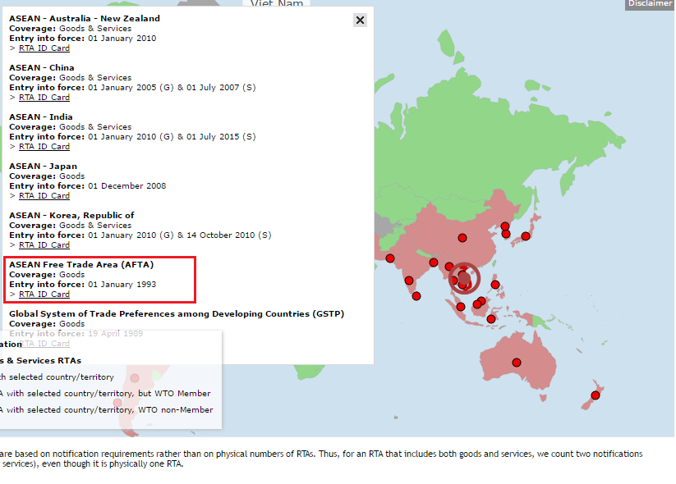Image resolution: width=676 pixels, height=484 pixels.
Task: Select legend text 'but WTO Member'
Action: point(175,394)
